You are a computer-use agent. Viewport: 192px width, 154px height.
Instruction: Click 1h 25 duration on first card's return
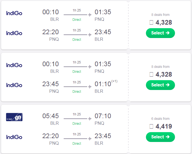[77, 30]
